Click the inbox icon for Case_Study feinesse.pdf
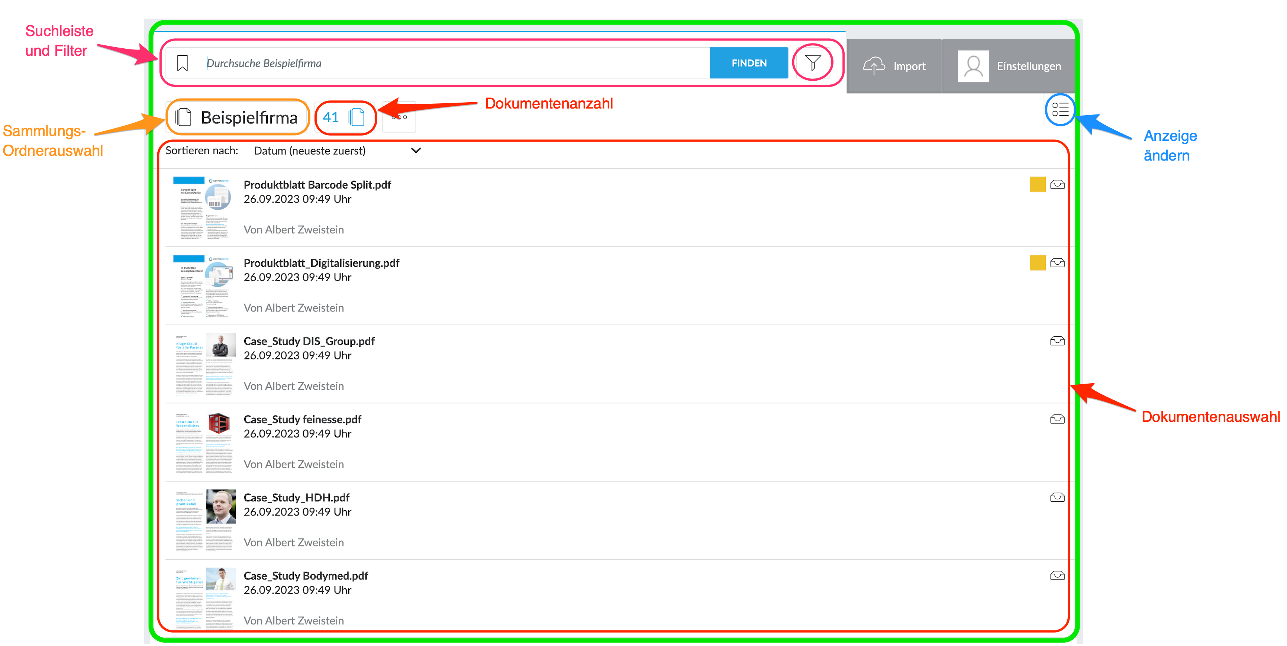Screen dimensions: 1287x646 (x=1057, y=419)
